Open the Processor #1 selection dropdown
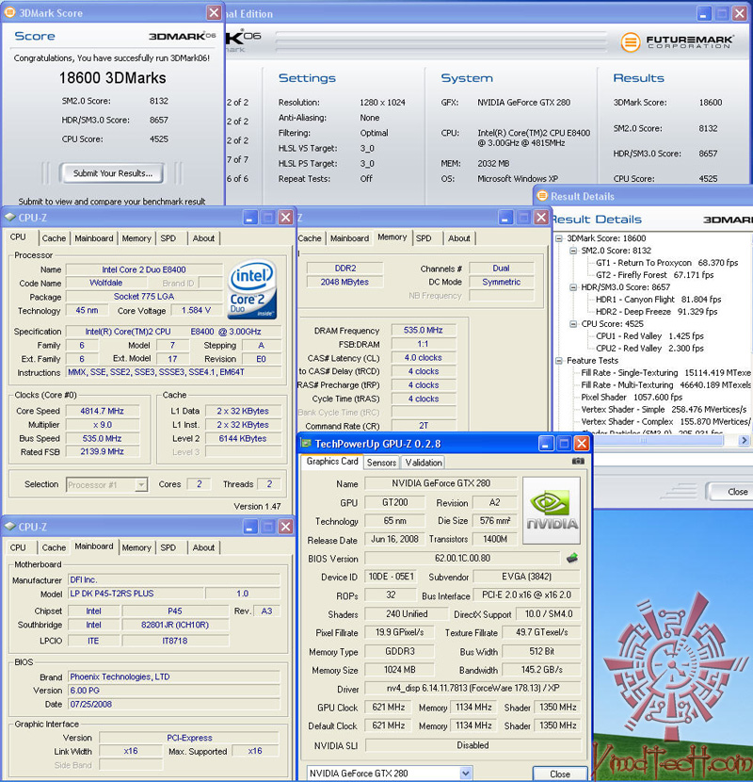 [x=141, y=484]
